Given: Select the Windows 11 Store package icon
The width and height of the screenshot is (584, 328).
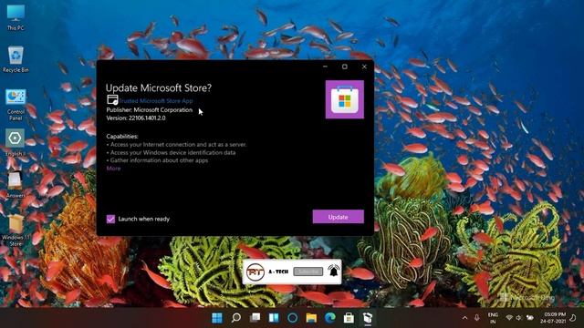Looking at the screenshot, I should (x=16, y=231).
